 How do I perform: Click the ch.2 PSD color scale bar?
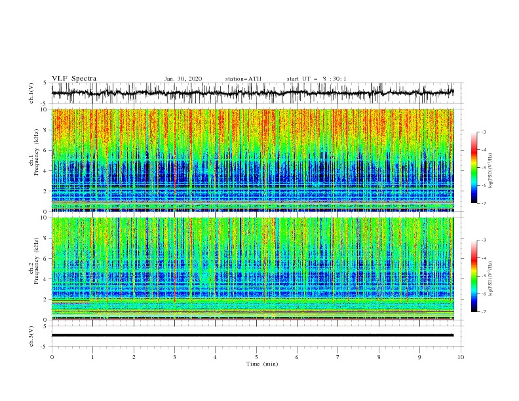coord(474,276)
